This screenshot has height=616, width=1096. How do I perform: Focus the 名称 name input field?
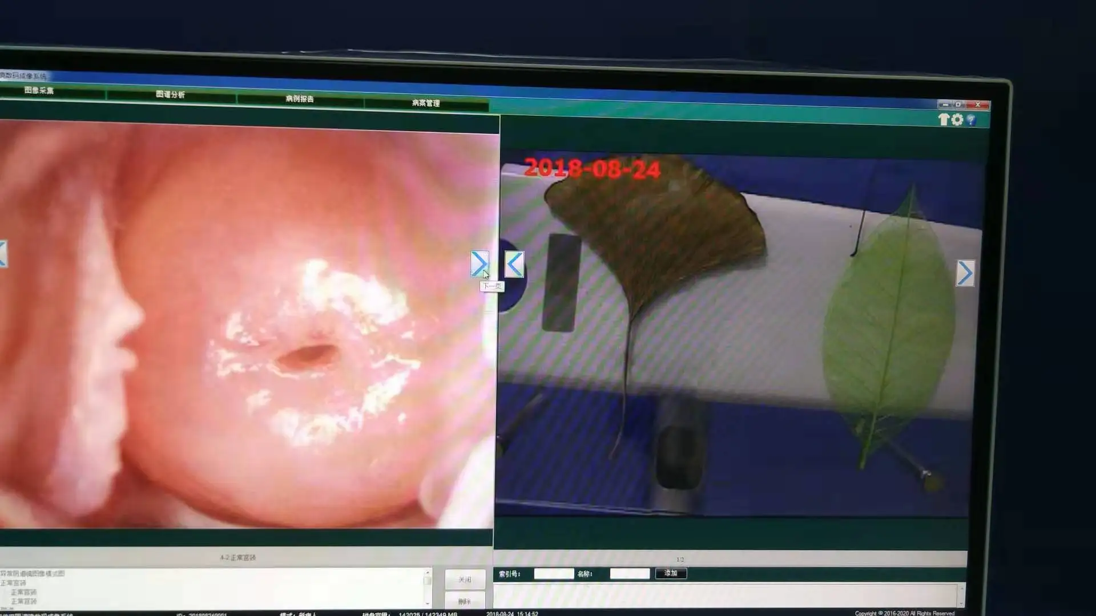[x=630, y=574]
